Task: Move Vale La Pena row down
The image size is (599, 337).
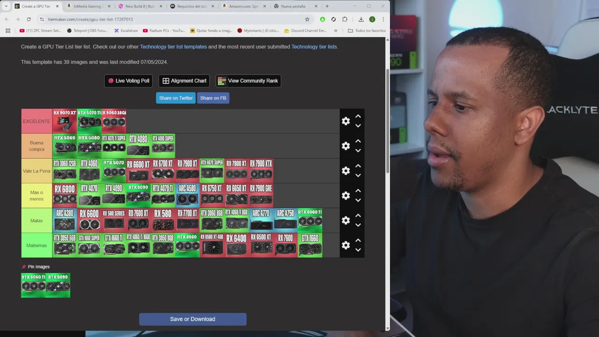Action: click(358, 176)
